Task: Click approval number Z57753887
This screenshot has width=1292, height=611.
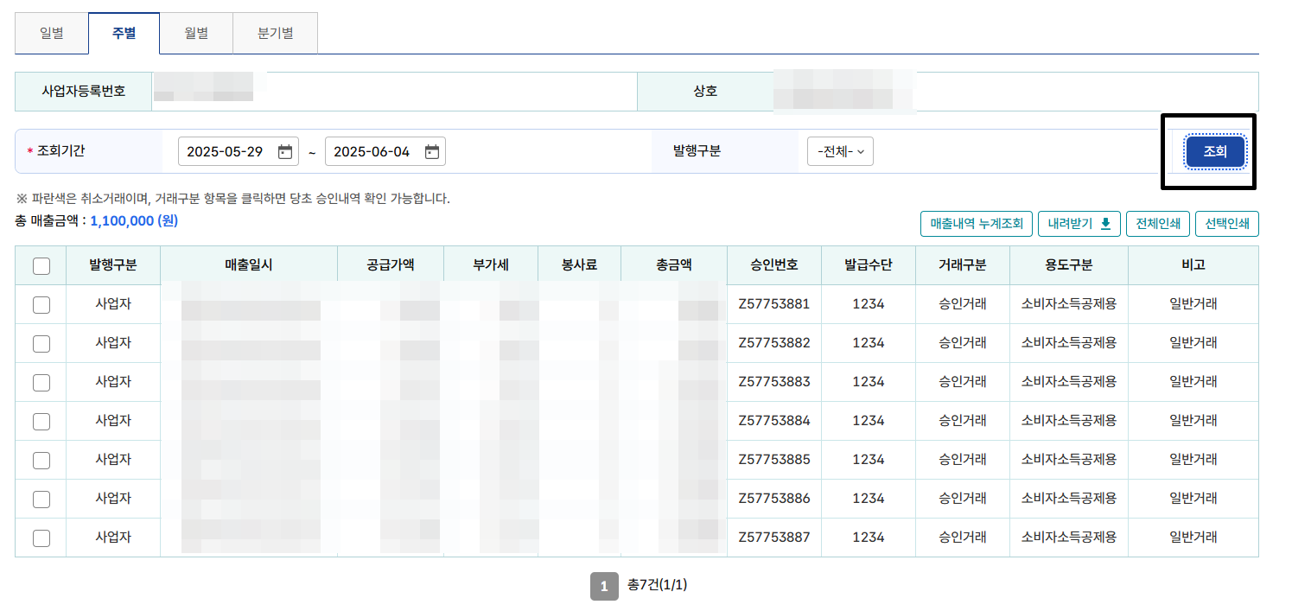Action: 774,538
